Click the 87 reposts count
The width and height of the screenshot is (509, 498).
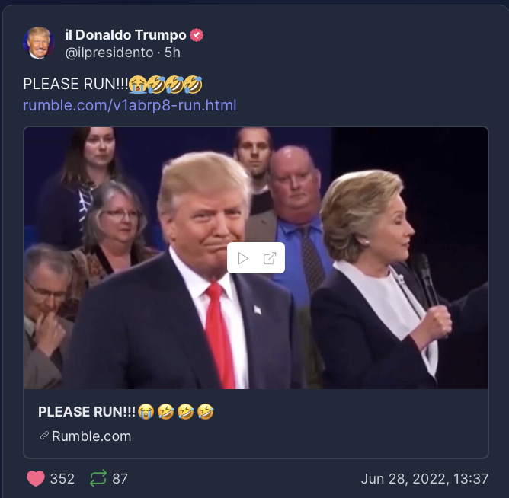coord(120,478)
